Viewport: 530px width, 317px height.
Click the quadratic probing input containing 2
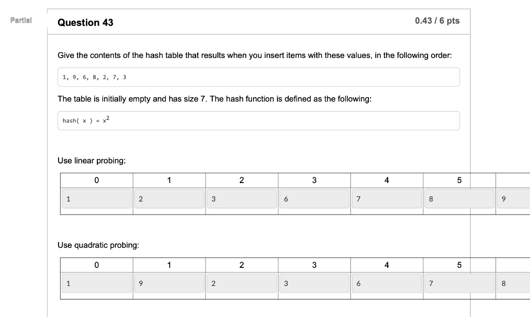click(x=242, y=283)
